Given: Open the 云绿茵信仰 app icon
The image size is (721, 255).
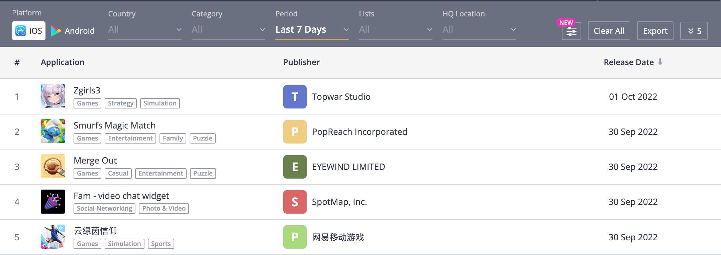Looking at the screenshot, I should pos(53,237).
